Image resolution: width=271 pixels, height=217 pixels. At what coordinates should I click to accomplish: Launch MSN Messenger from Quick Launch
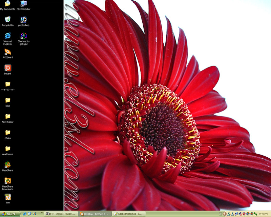[35, 214]
